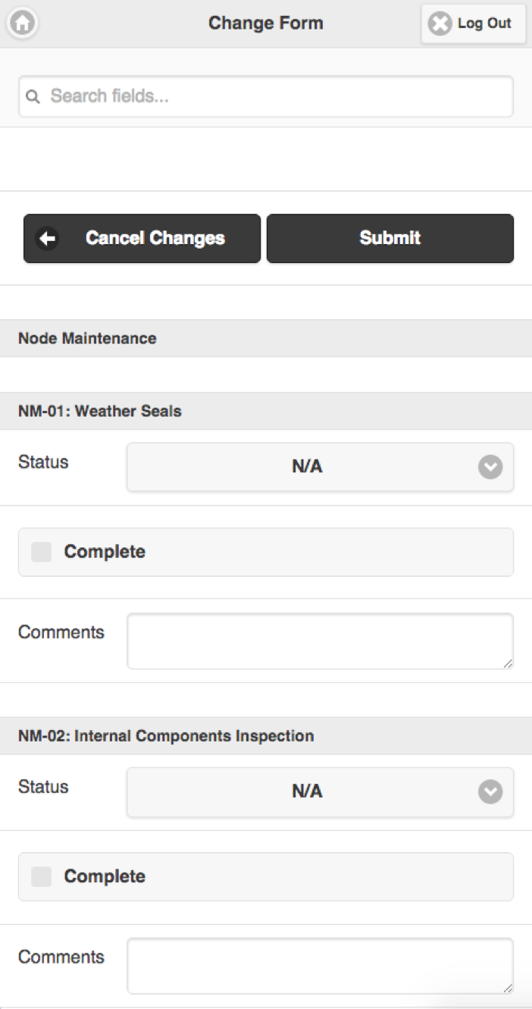Click the NM-01: Weather Seals header
This screenshot has height=1009, width=532.
(100, 412)
